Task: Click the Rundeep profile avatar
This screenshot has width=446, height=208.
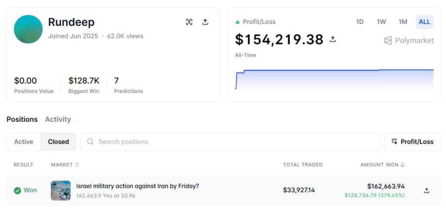Action: [28, 29]
